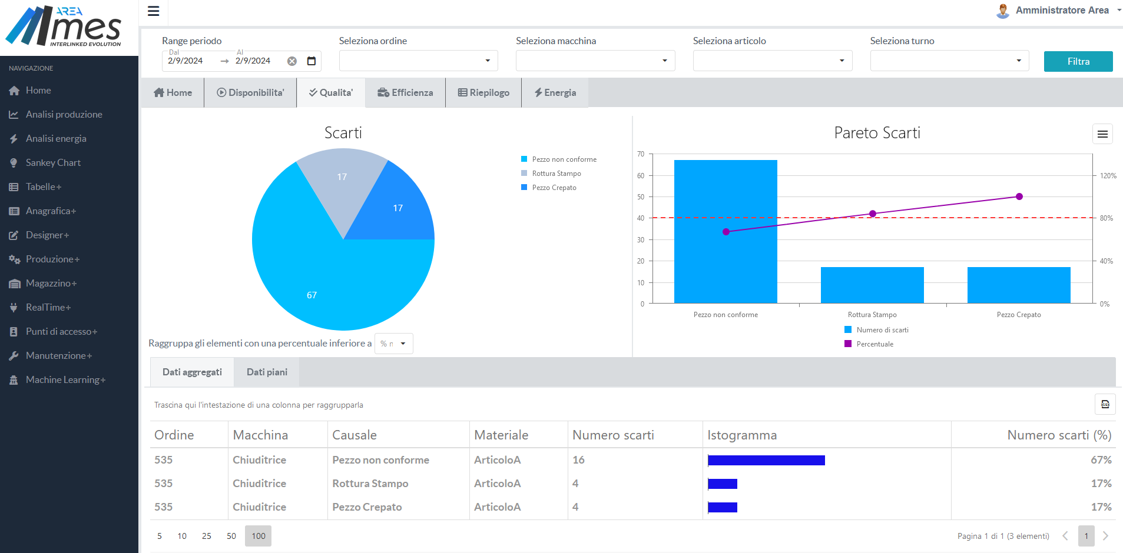The height and width of the screenshot is (553, 1123).
Task: Click the AREA mes logo
Action: (x=64, y=26)
